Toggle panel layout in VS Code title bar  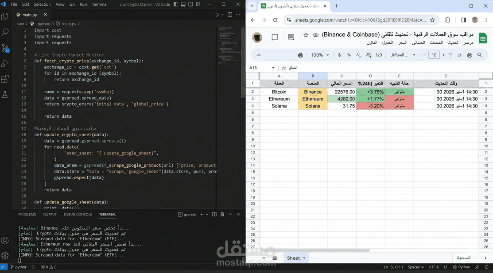tap(183, 4)
